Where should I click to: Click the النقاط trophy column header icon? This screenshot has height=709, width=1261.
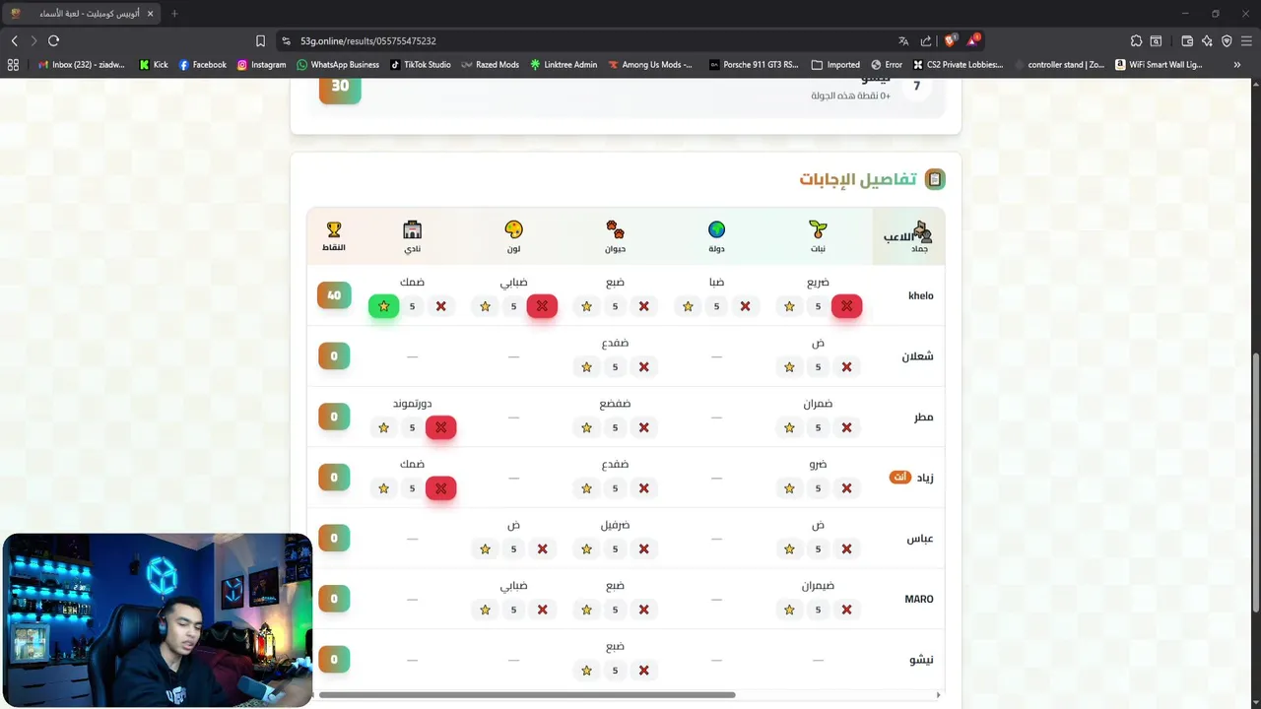click(x=334, y=229)
